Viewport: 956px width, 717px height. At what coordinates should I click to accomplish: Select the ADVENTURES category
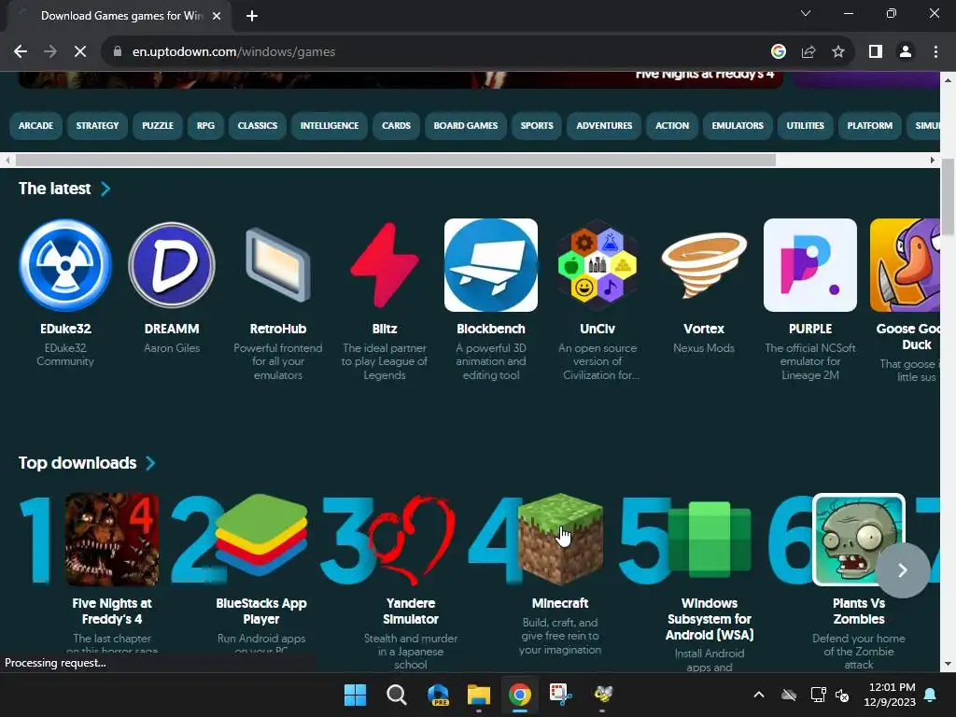pyautogui.click(x=604, y=126)
